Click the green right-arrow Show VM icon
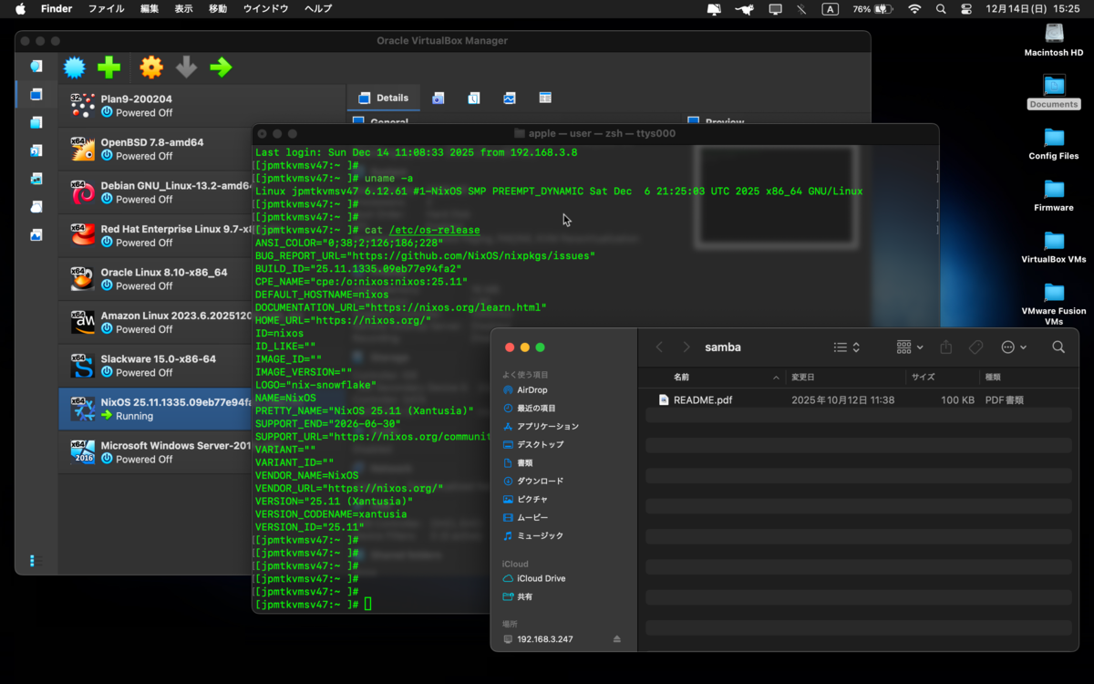Screen dimensions: 1094x684 (x=221, y=67)
